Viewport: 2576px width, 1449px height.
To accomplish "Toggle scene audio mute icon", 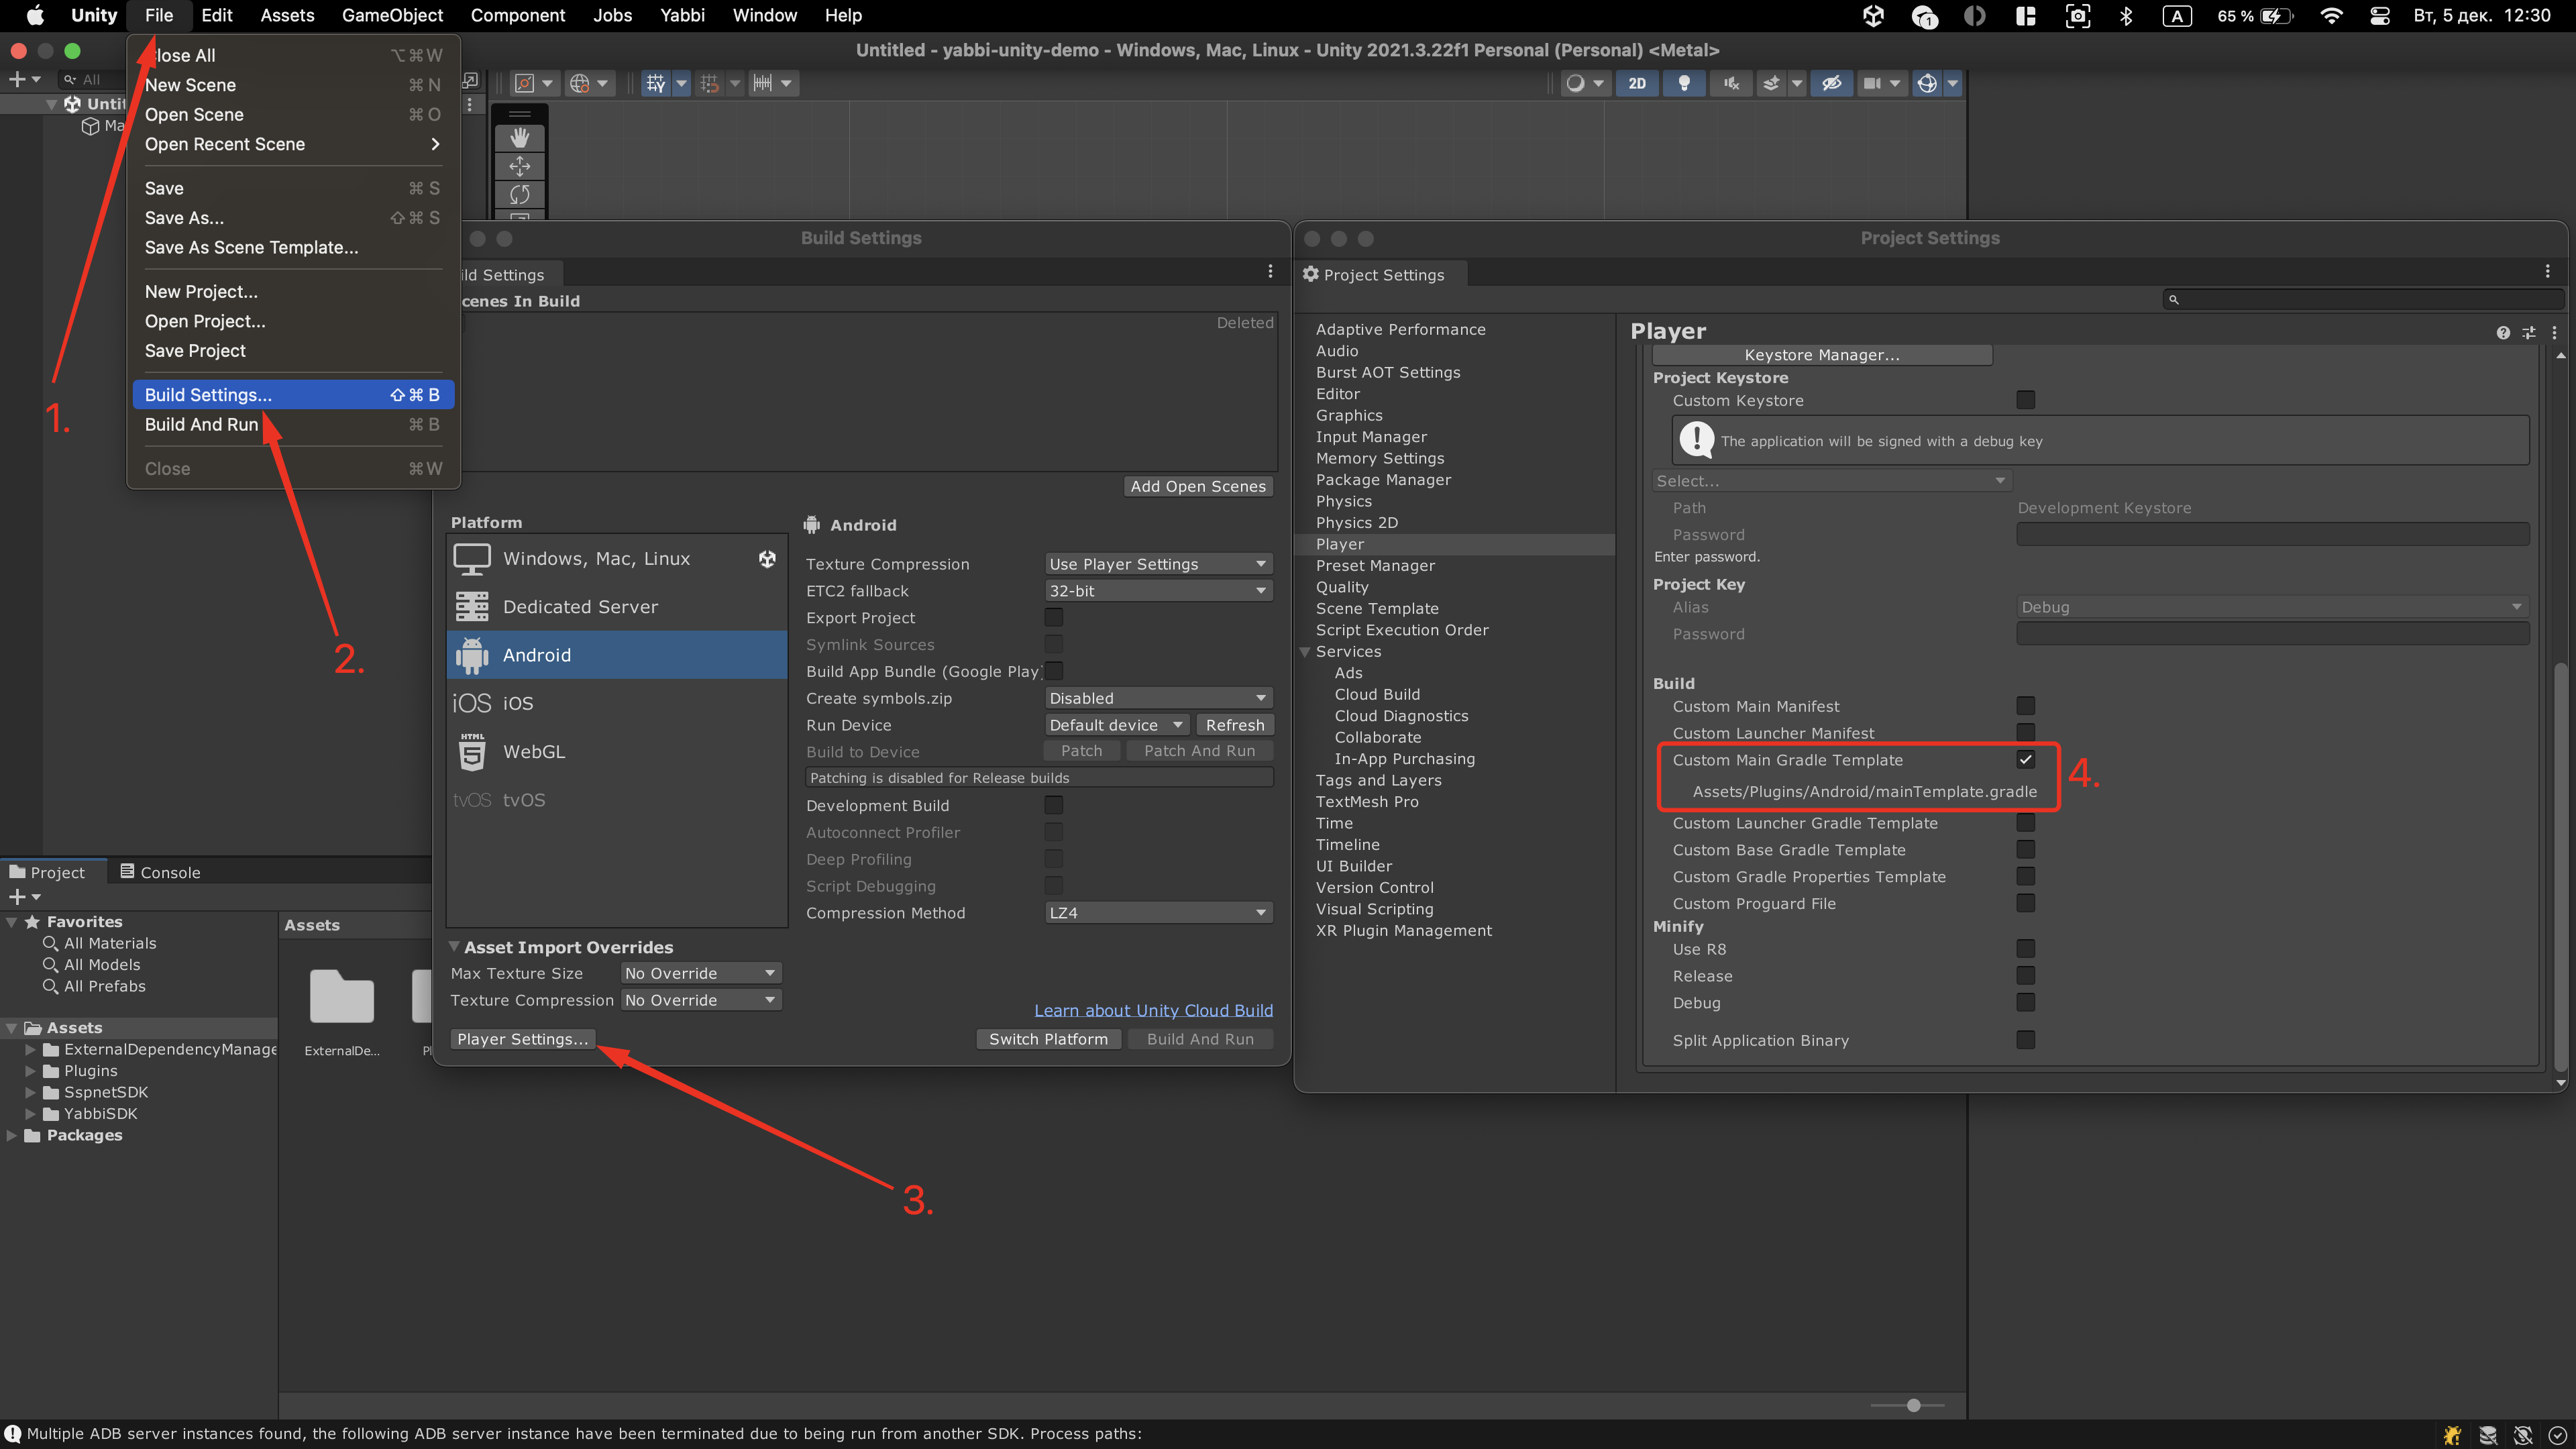I will pos(1731,83).
